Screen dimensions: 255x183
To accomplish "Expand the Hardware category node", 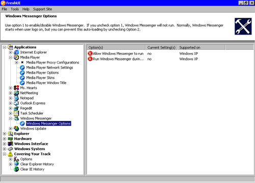I will [5, 139].
